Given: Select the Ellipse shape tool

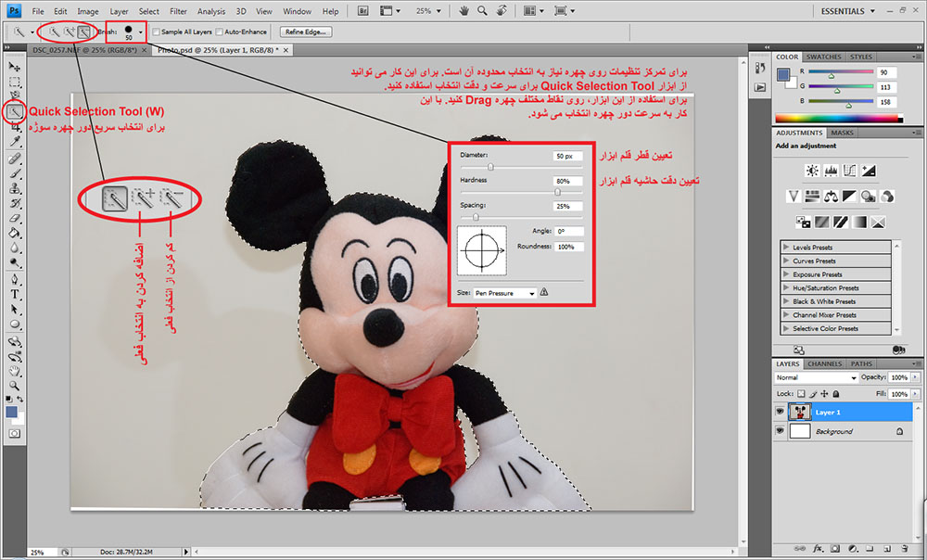Looking at the screenshot, I should [x=15, y=325].
